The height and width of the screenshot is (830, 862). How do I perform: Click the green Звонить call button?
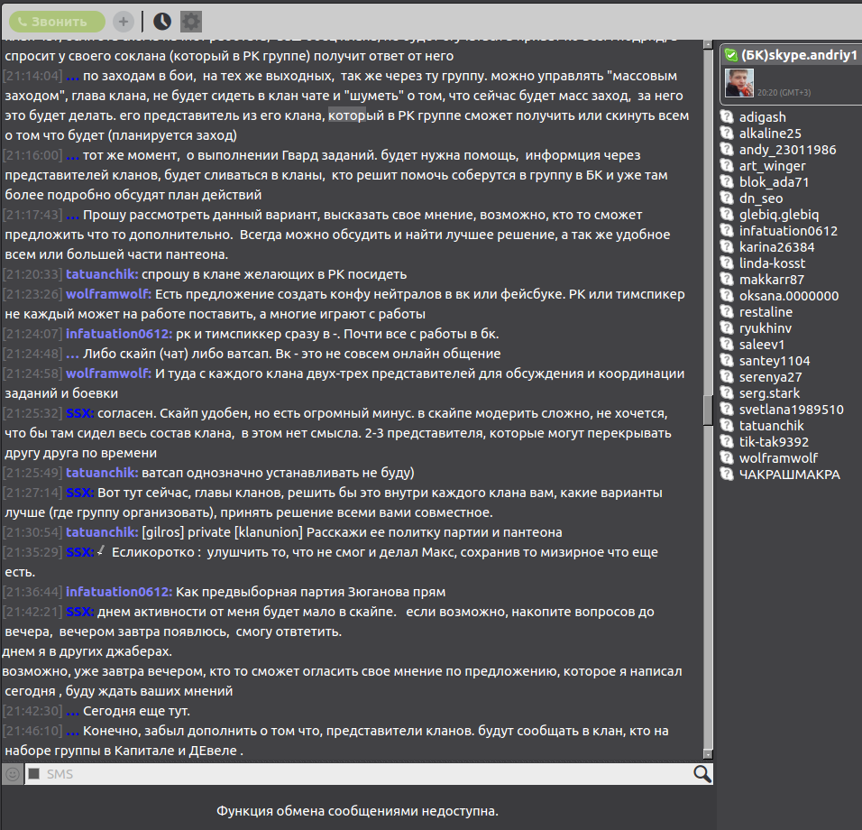[57, 22]
